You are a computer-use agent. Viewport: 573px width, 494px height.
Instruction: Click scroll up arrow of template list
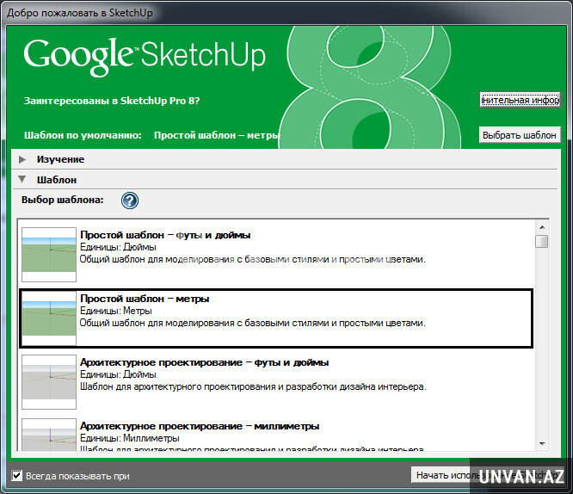[x=541, y=225]
